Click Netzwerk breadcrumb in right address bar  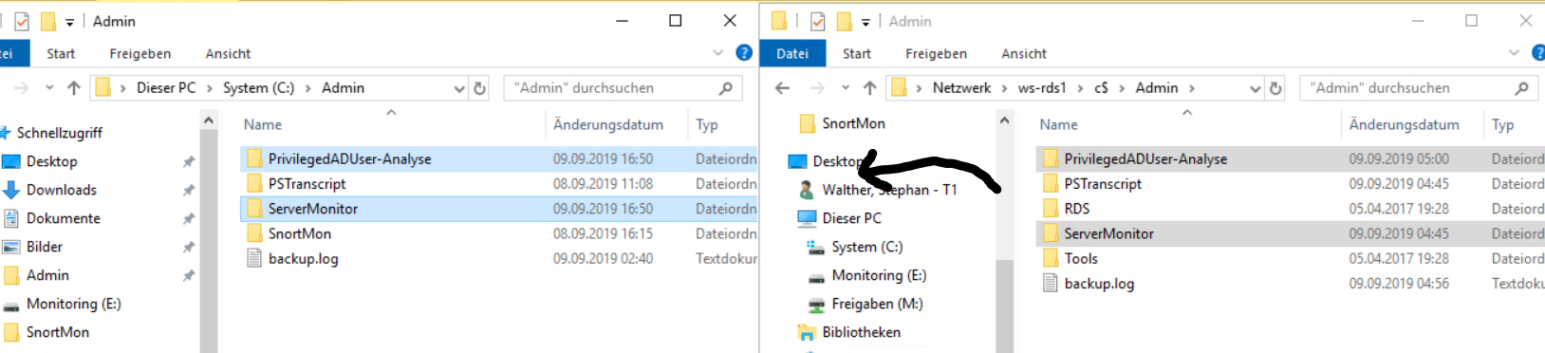961,88
